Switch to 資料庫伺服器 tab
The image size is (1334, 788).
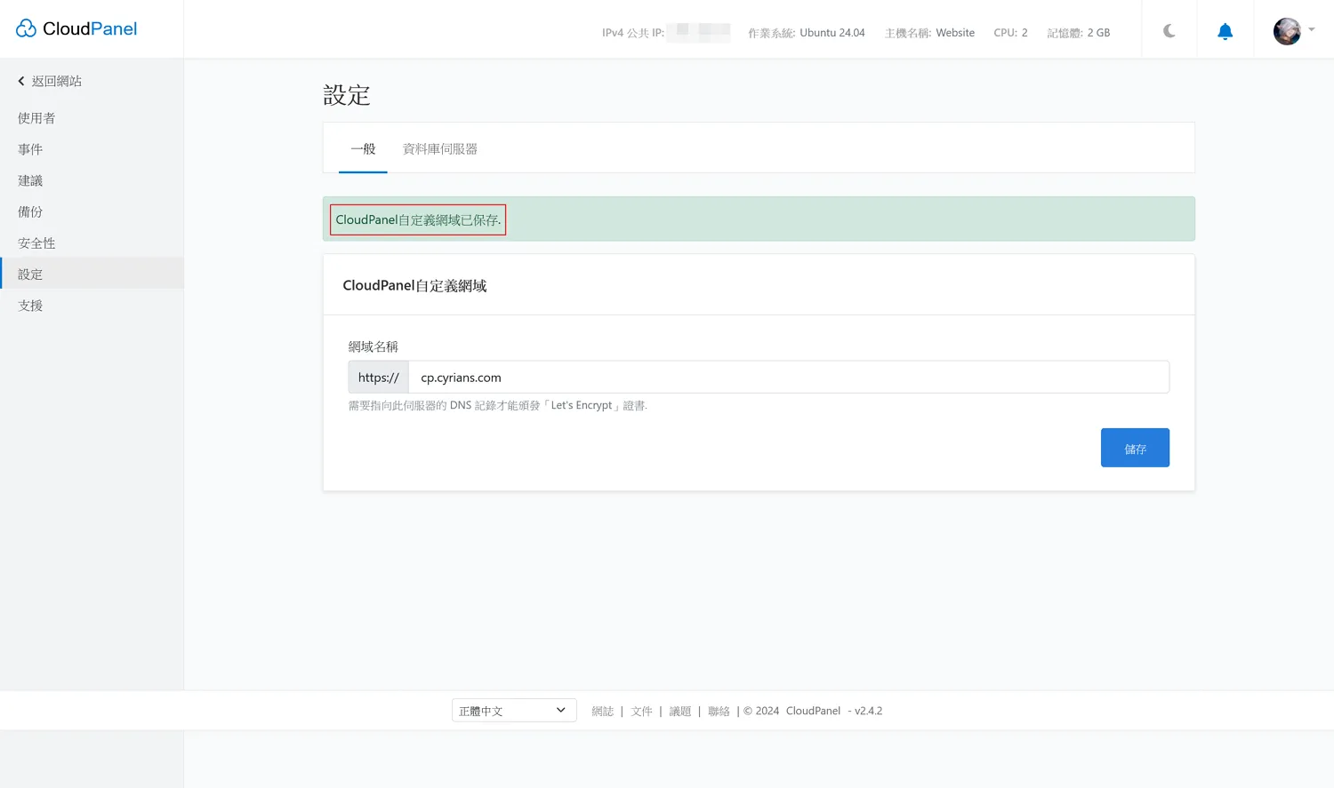click(440, 149)
